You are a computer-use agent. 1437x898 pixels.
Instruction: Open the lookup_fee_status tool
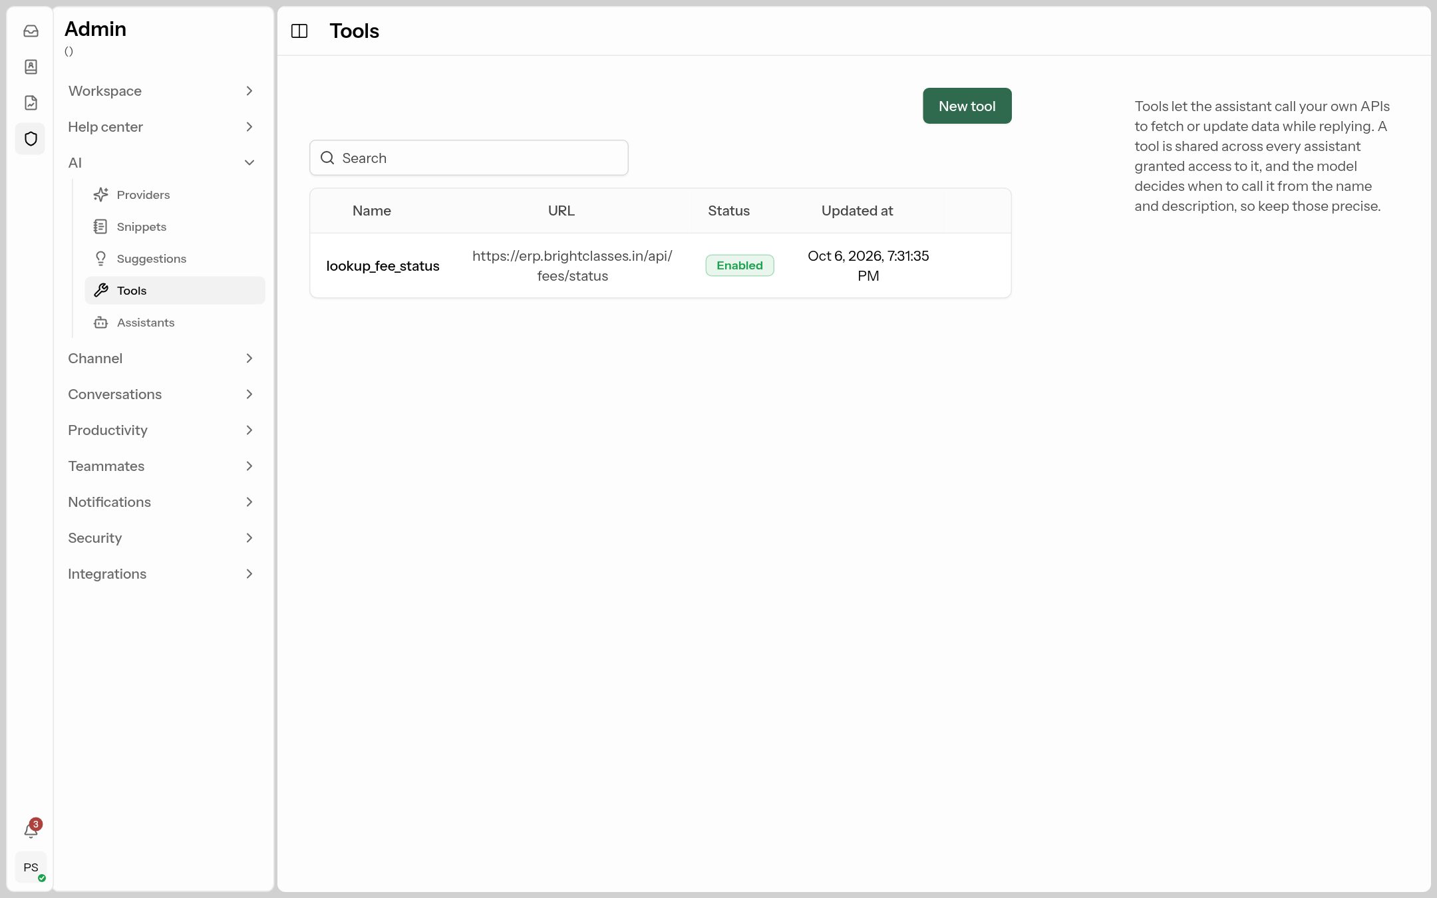[x=383, y=265]
